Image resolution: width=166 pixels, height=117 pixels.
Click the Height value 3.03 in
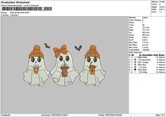coord(162,7)
